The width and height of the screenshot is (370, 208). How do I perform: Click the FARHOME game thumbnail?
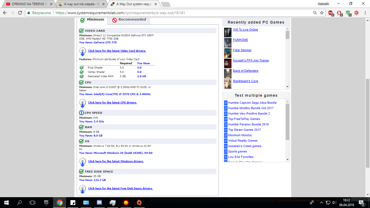tap(228, 43)
